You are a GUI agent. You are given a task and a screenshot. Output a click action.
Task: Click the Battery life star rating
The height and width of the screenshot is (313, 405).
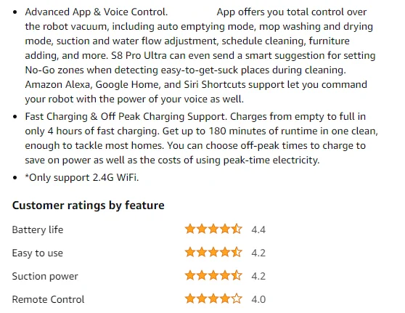[213, 229]
